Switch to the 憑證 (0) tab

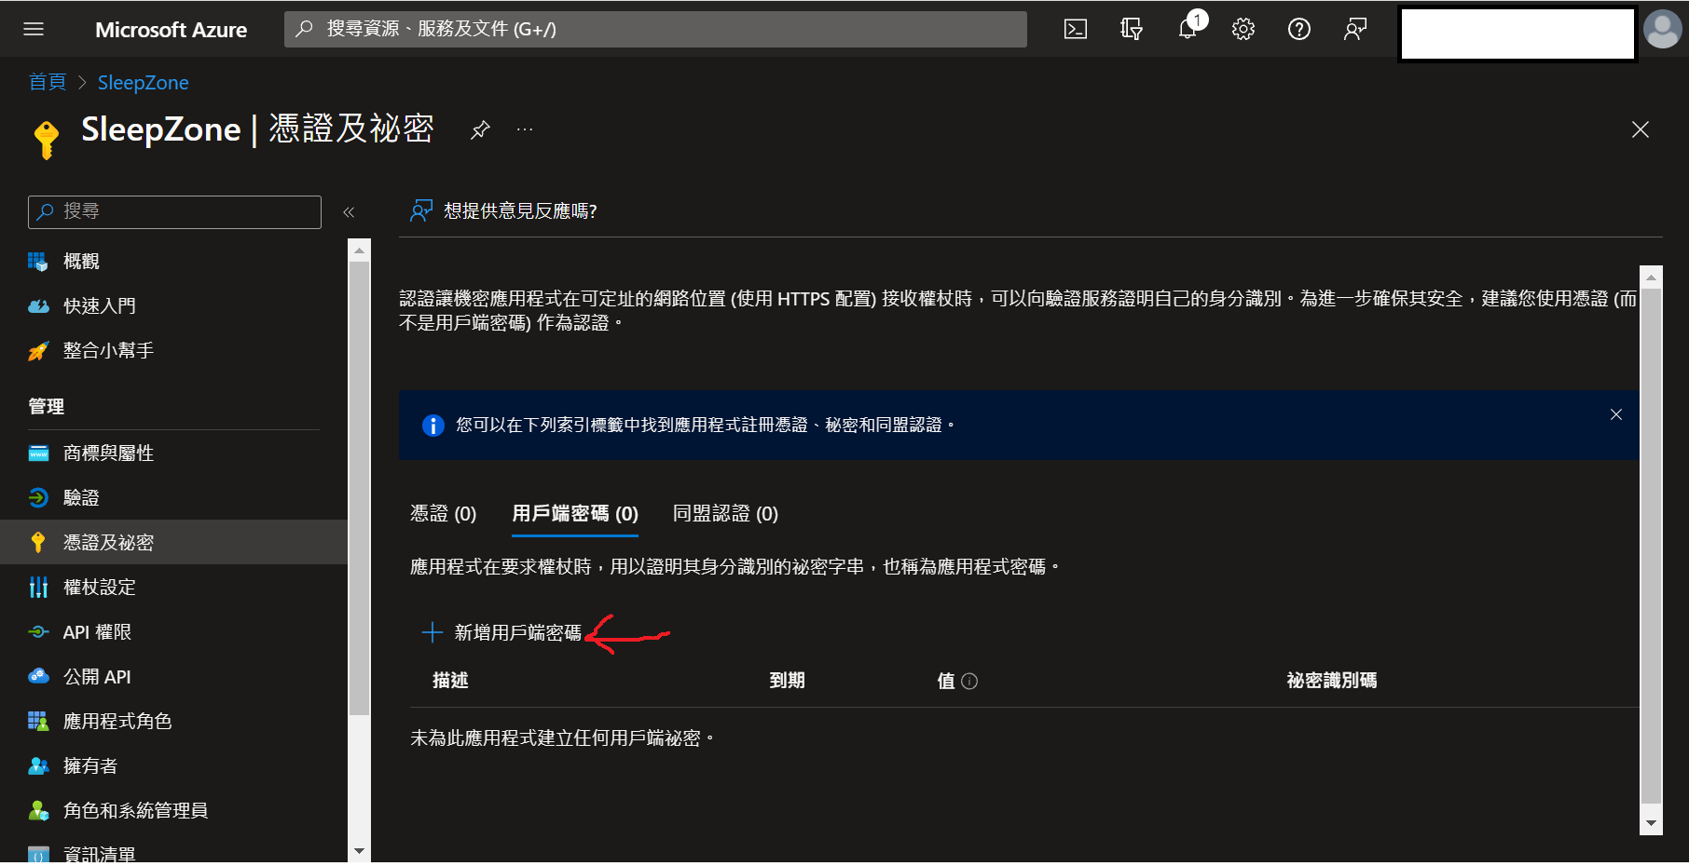443,514
